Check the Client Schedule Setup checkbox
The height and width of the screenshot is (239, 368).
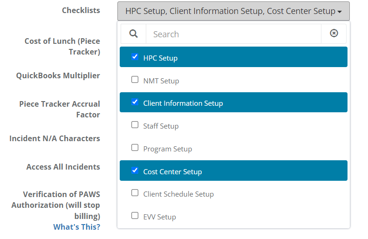tap(135, 193)
